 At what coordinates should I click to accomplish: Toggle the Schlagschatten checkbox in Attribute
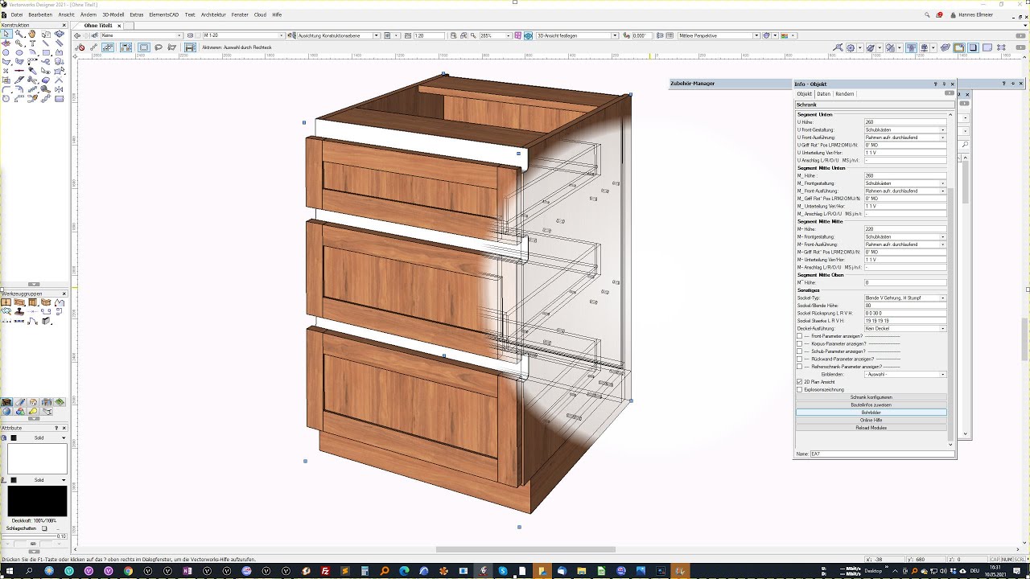click(44, 528)
